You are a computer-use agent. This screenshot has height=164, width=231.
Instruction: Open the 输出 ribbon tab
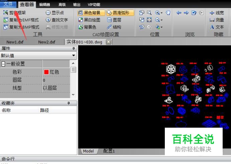point(77,5)
